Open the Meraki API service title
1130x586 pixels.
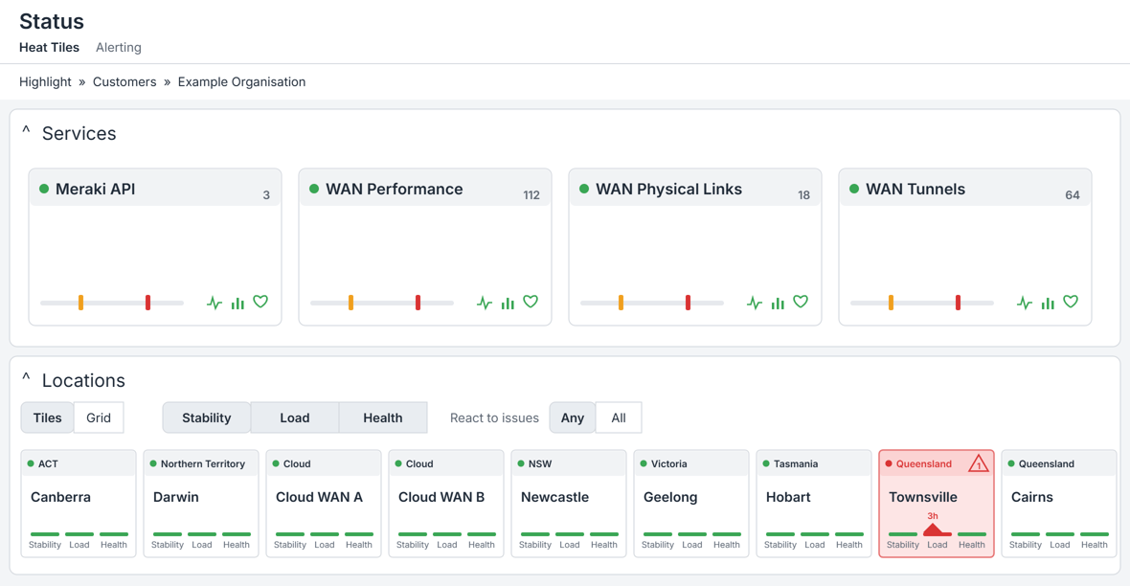pos(95,189)
